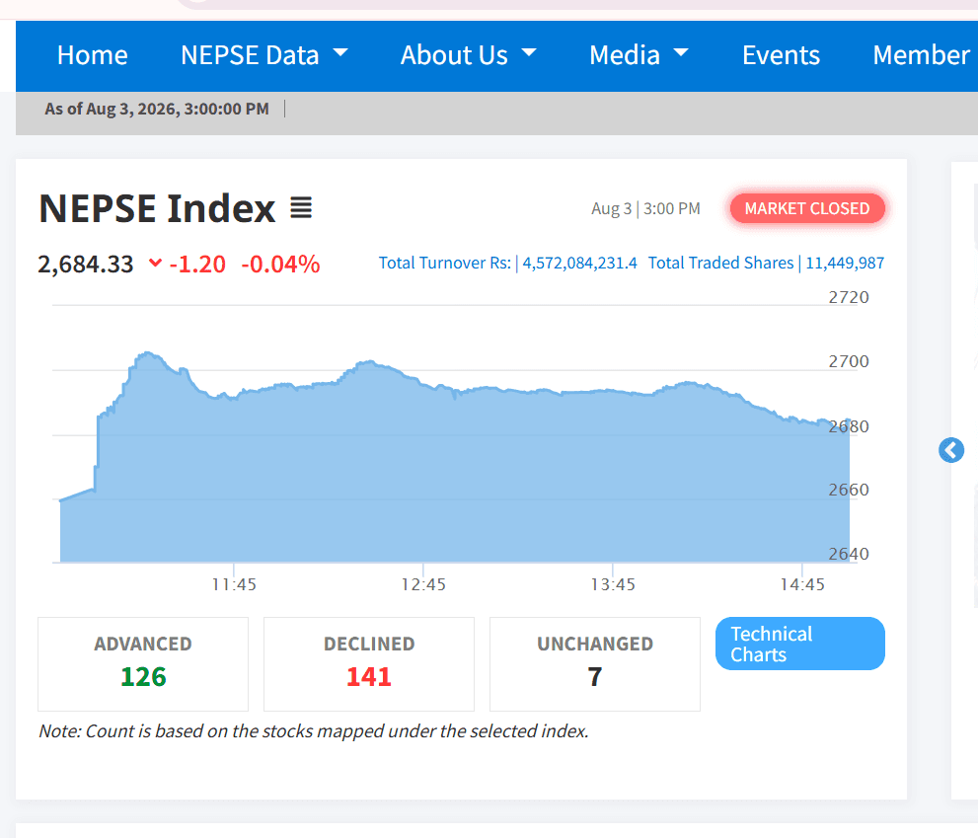The image size is (978, 838).
Task: Expand the Media dropdown menu
Action: click(x=639, y=55)
